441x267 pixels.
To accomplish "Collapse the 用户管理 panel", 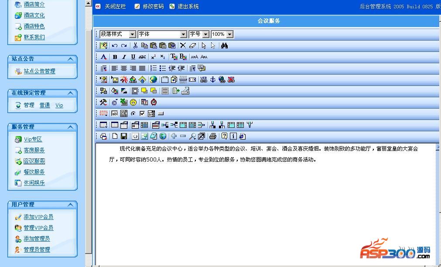I will [70, 205].
